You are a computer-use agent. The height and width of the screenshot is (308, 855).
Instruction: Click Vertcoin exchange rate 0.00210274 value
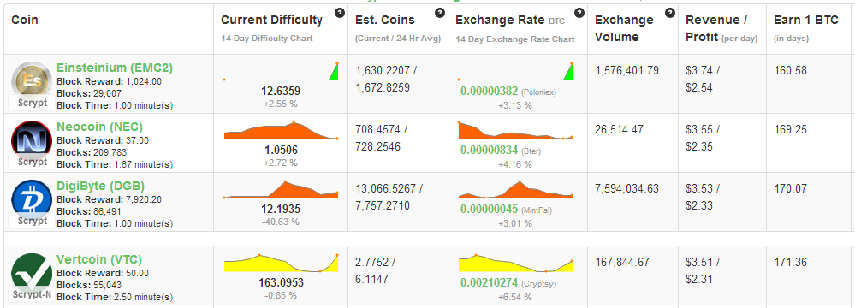[x=489, y=283]
